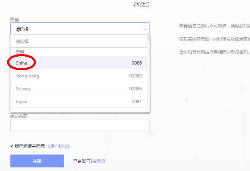250x171 pixels.
Task: Choose China from the country list
Action: (21, 63)
